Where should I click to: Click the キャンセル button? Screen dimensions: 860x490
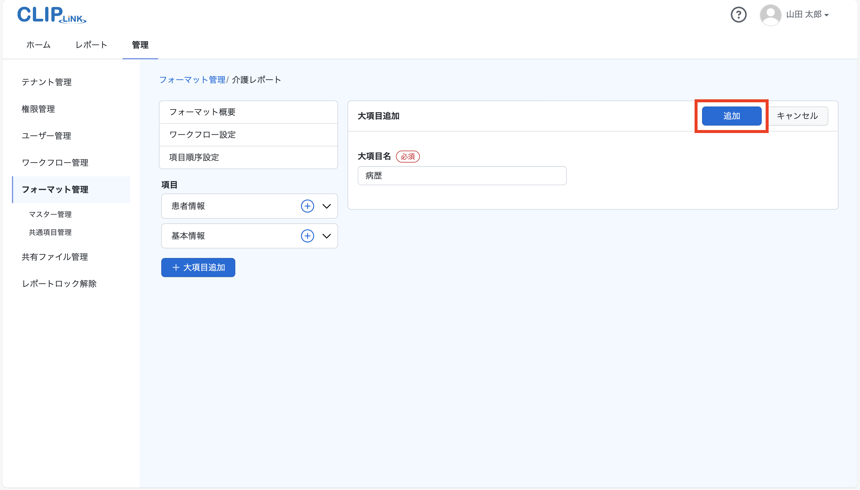(x=797, y=116)
